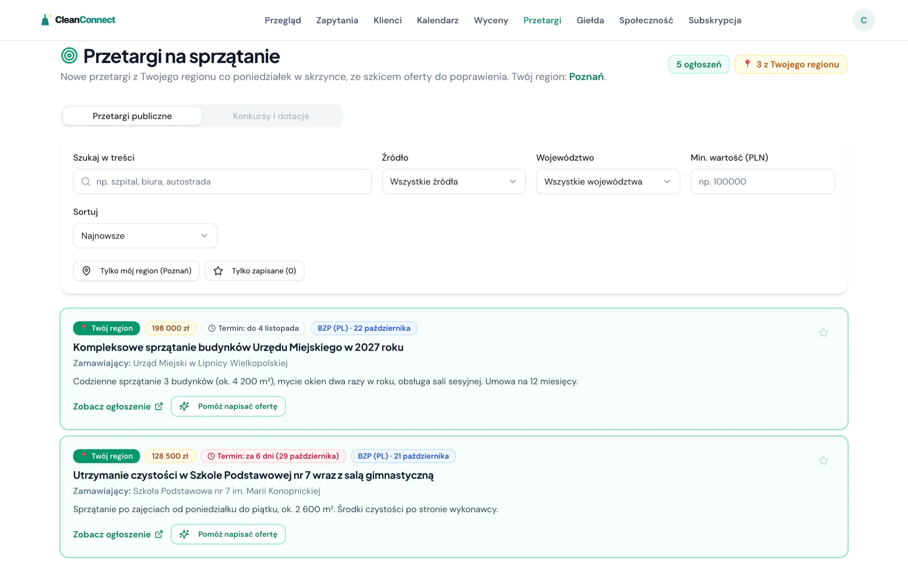Focus the Szukaj w treści search field
This screenshot has width=908, height=567.
point(222,181)
